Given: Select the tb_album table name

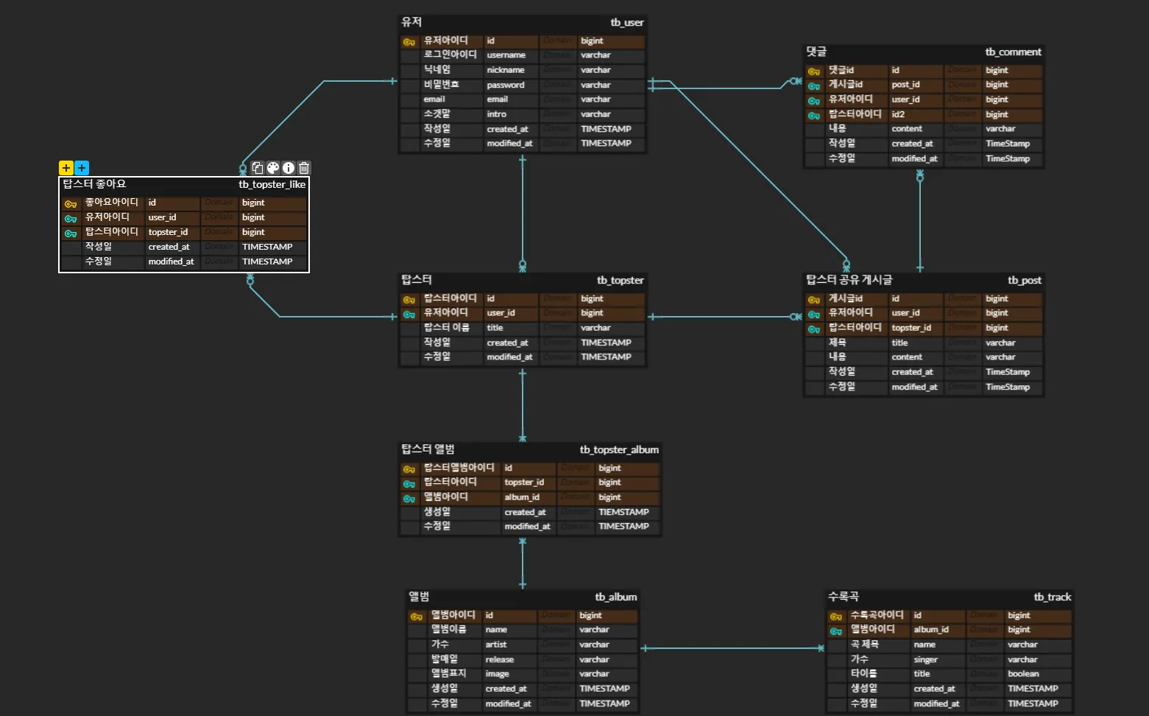Looking at the screenshot, I should pyautogui.click(x=616, y=597).
